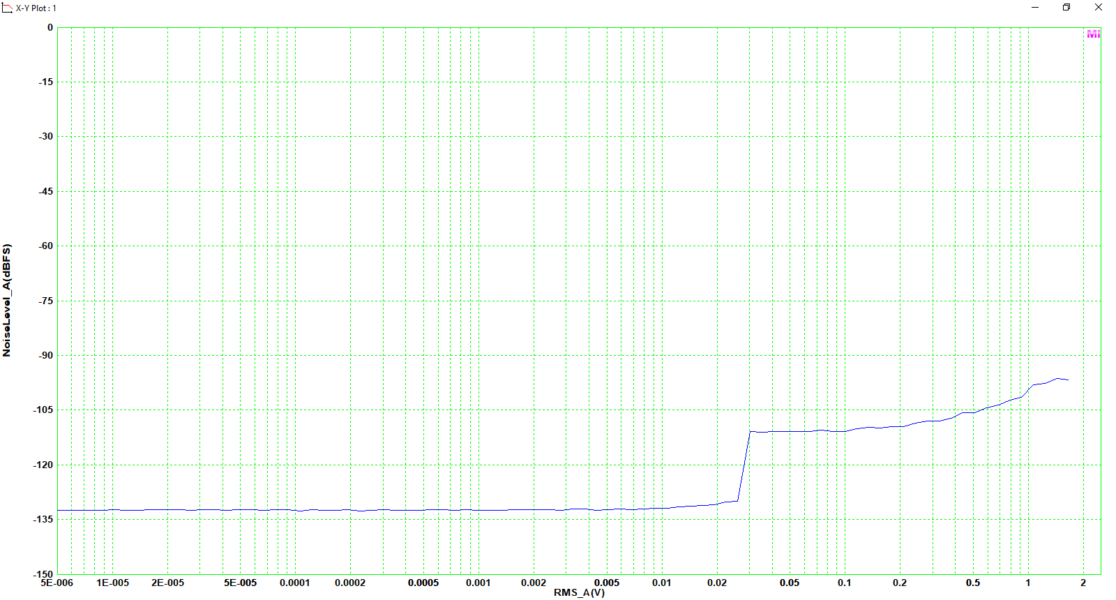Viewport: 1116px width, 600px height.
Task: Restore down the X-Y Plot window
Action: pyautogui.click(x=1066, y=7)
